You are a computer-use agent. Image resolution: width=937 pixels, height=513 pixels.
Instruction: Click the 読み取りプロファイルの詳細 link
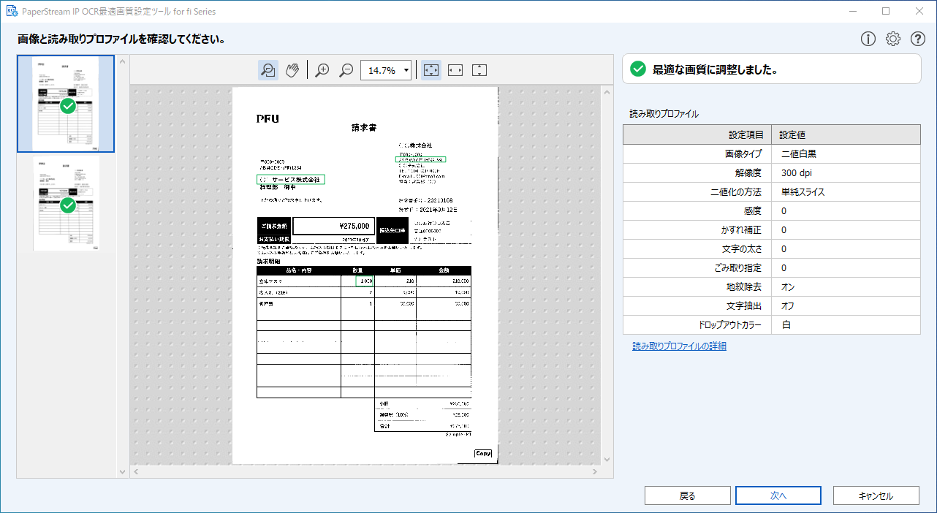(x=679, y=346)
